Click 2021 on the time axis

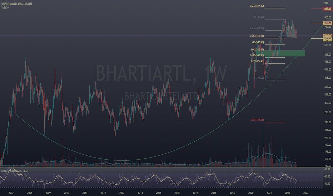click(x=269, y=193)
